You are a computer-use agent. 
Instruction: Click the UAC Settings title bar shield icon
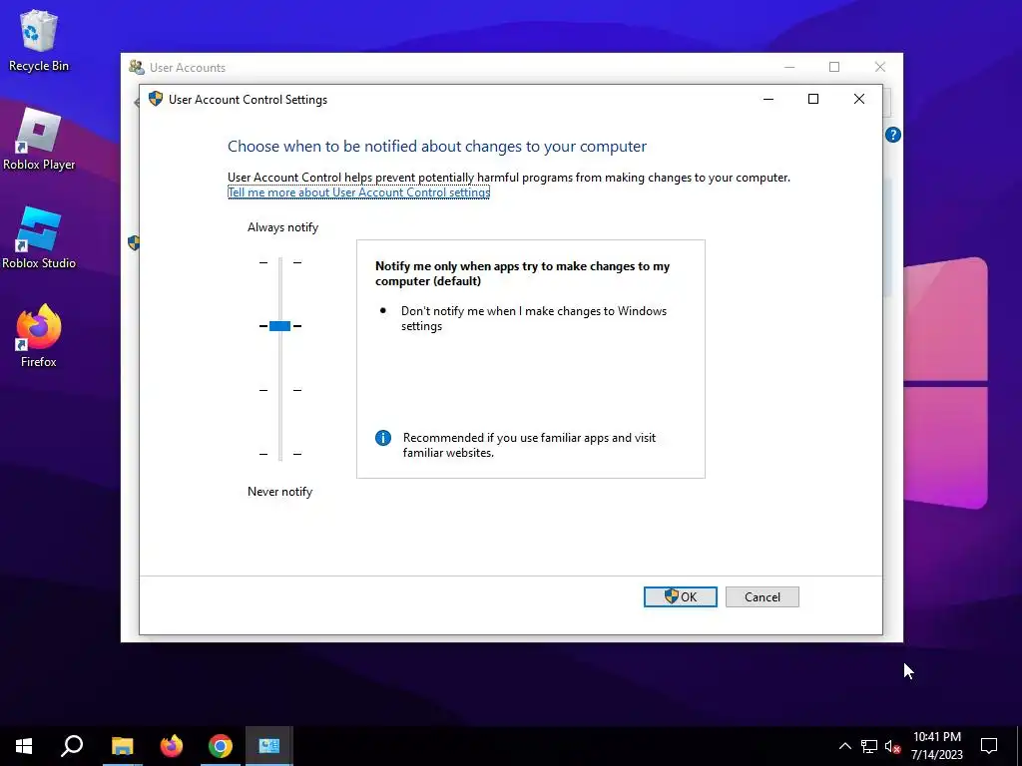click(155, 99)
